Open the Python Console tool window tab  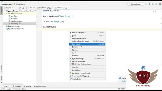click(40, 86)
